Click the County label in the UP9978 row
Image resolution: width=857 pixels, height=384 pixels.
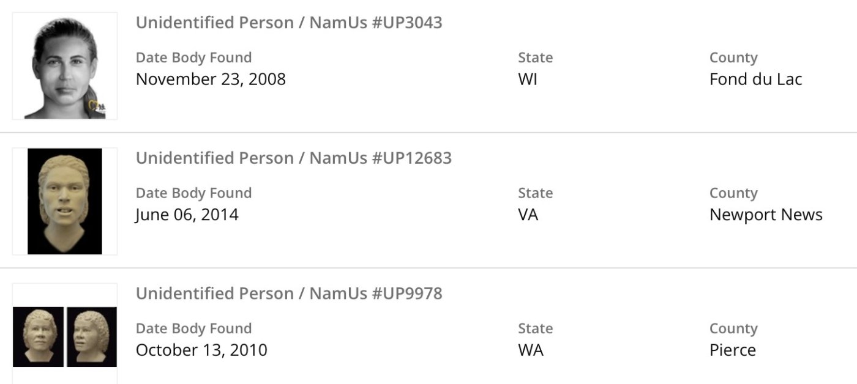[x=733, y=328]
